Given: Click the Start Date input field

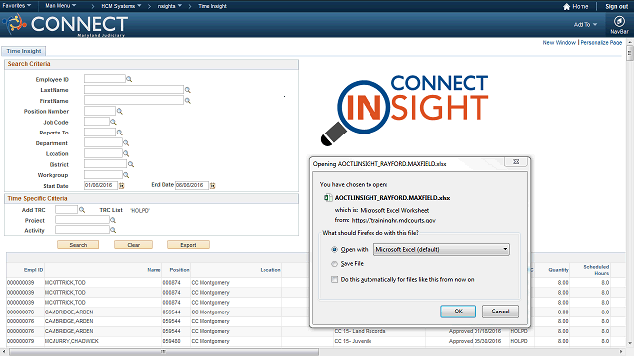Looking at the screenshot, I should (x=101, y=185).
